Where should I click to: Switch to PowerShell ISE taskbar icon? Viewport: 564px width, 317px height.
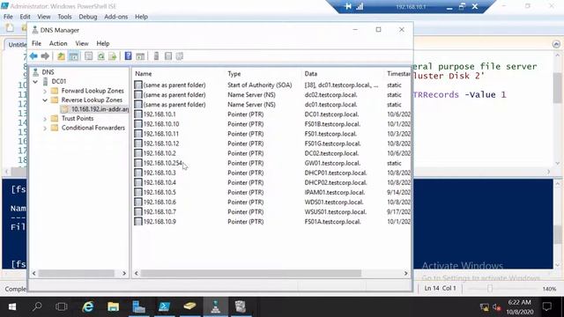165,307
